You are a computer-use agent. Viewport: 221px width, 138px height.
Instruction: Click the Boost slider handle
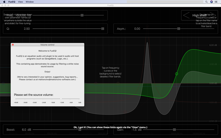coord(80,130)
